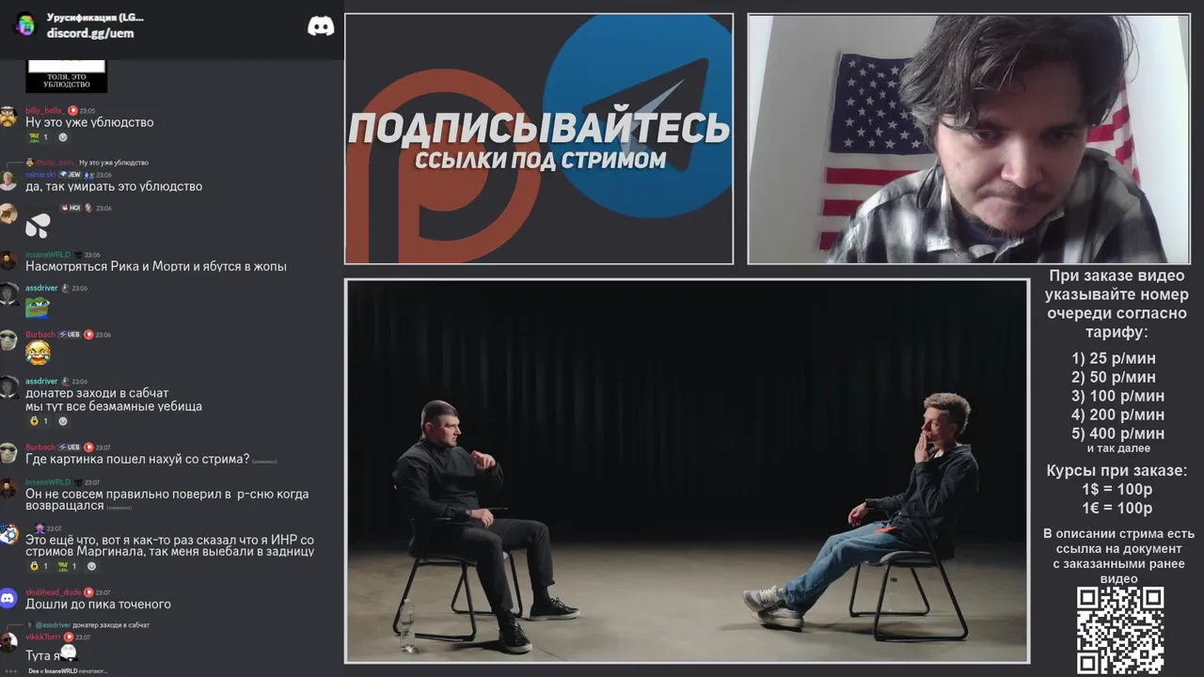This screenshot has height=677, width=1204.
Task: Click the server name "Урусификация (LG..."
Action: coord(95,17)
